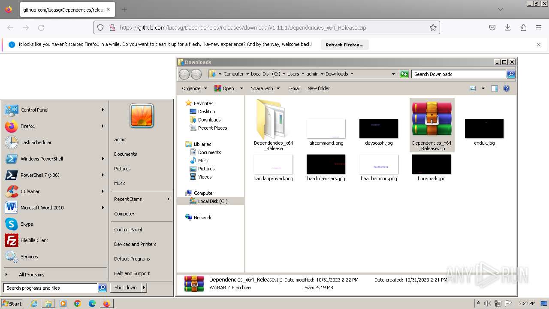Image resolution: width=549 pixels, height=309 pixels.
Task: Open Task Scheduler from Start menu
Action: point(55,142)
